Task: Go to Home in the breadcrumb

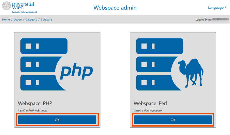Action: tap(6, 20)
